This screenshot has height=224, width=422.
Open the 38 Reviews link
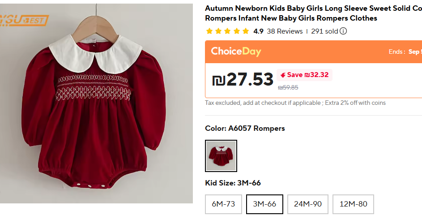(285, 31)
